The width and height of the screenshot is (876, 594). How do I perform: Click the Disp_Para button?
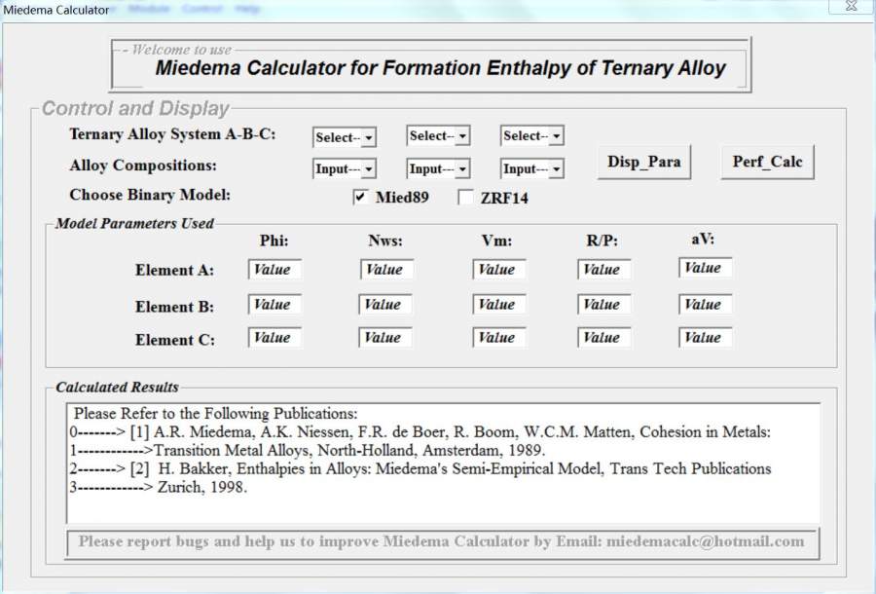[x=644, y=162]
